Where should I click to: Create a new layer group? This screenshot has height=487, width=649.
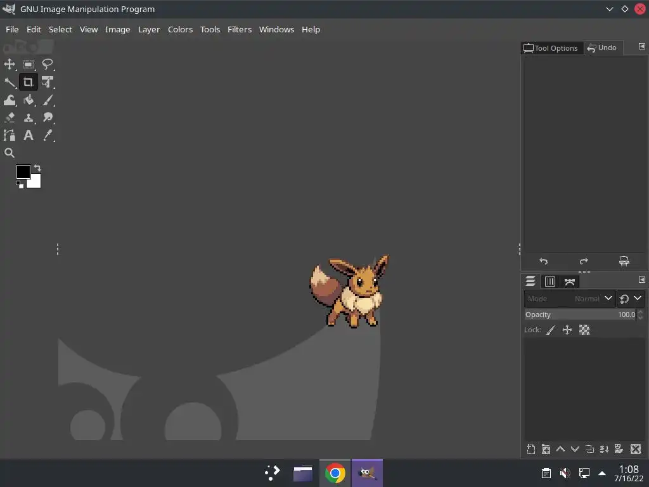pyautogui.click(x=546, y=450)
